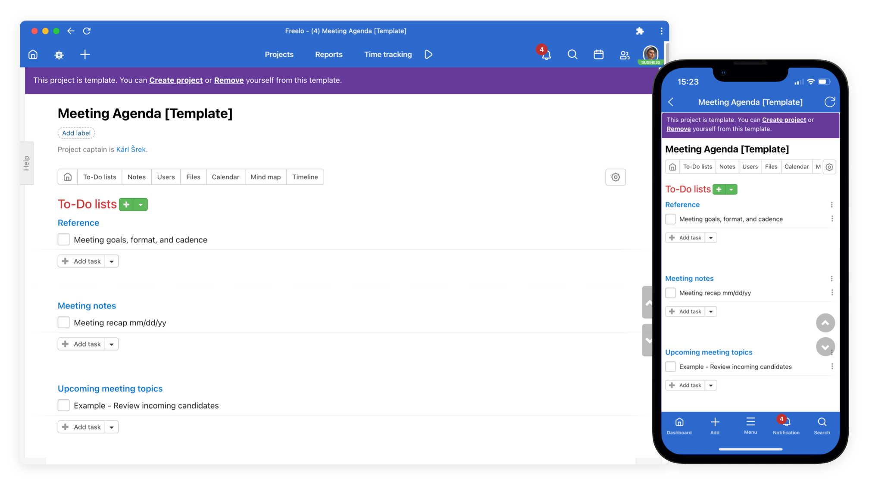This screenshot has height=485, width=869.
Task: Open the calendar icon in desktop header
Action: pos(598,54)
